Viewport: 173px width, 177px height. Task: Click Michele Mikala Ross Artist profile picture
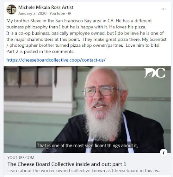(11, 9)
